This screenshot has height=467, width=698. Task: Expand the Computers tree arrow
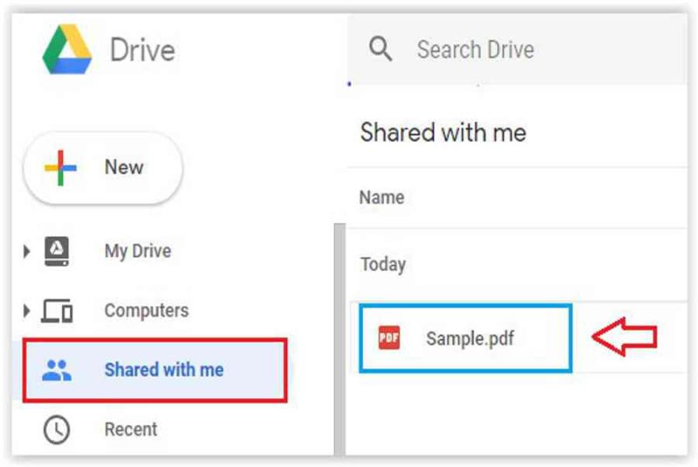(26, 310)
